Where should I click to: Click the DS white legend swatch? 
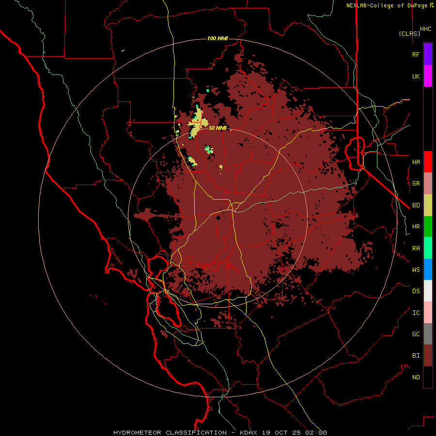click(x=428, y=291)
